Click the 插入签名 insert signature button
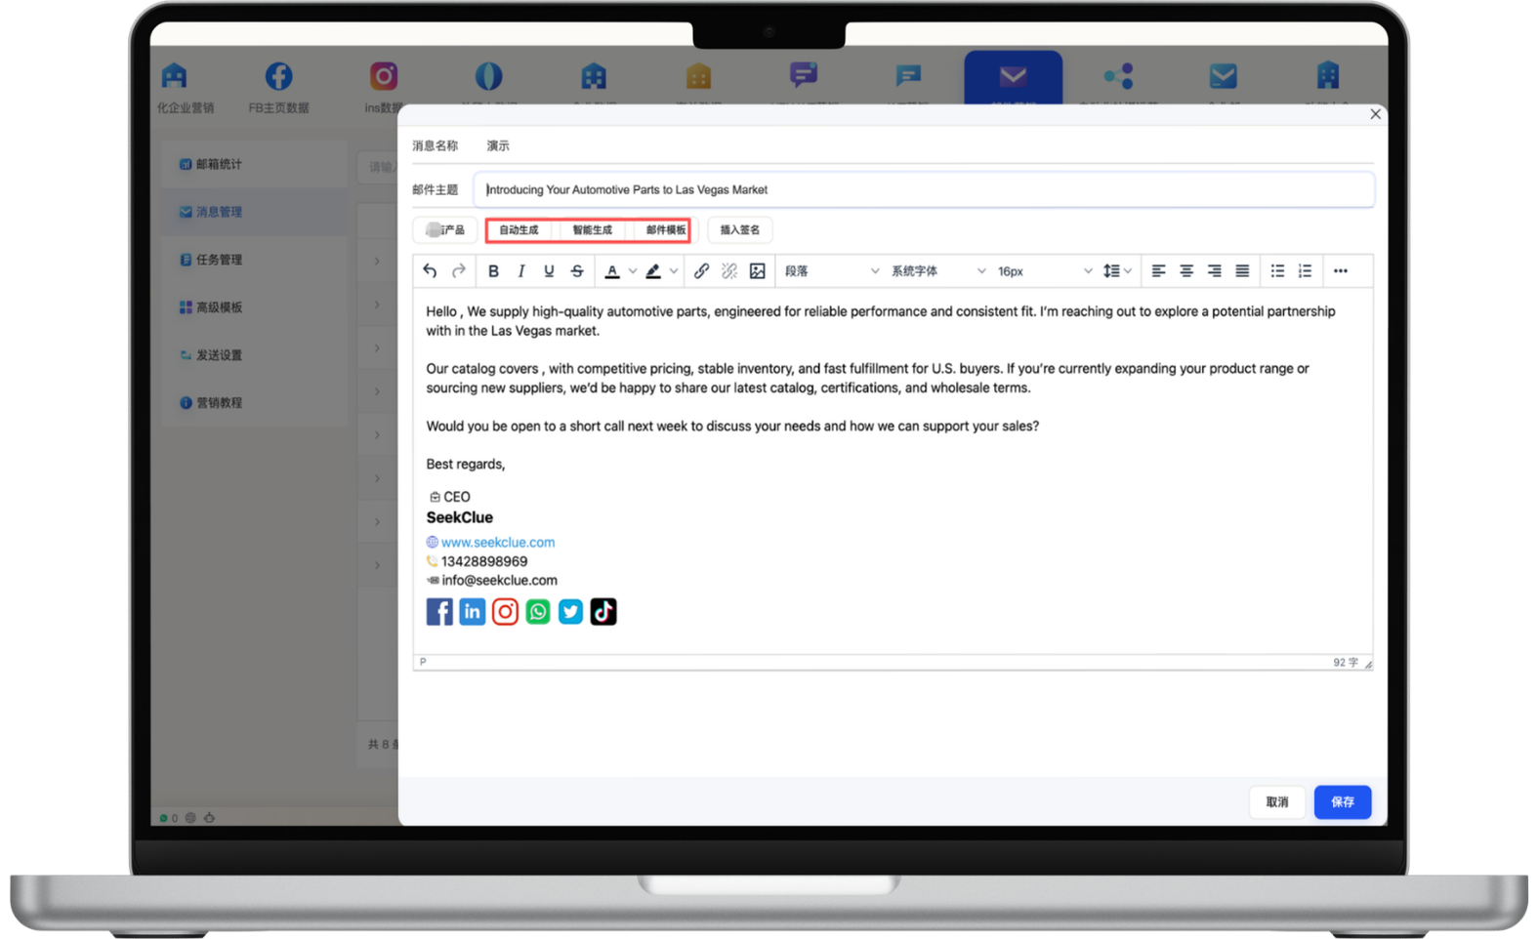Viewport: 1538px width, 939px height. [739, 230]
